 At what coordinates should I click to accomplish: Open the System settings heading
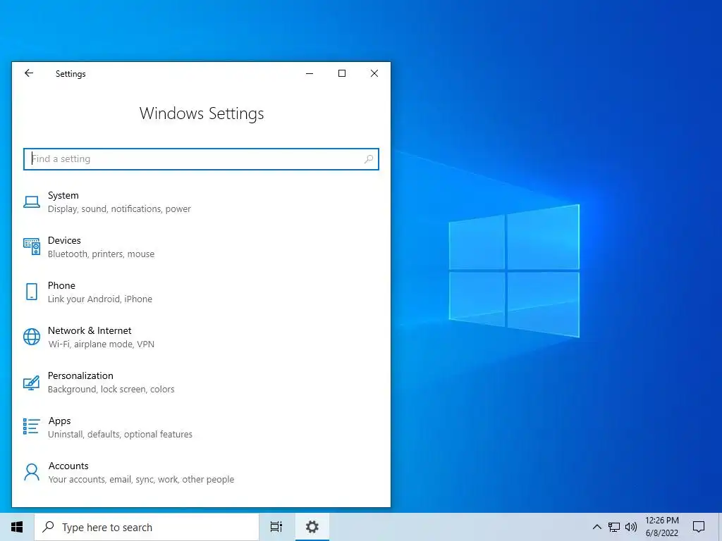click(x=63, y=196)
